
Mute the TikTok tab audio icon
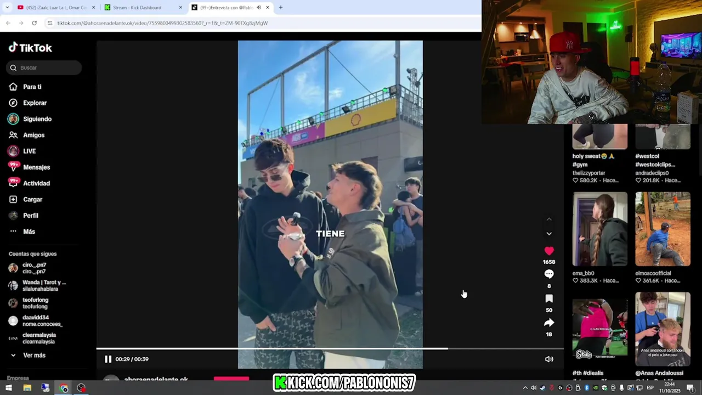(258, 8)
